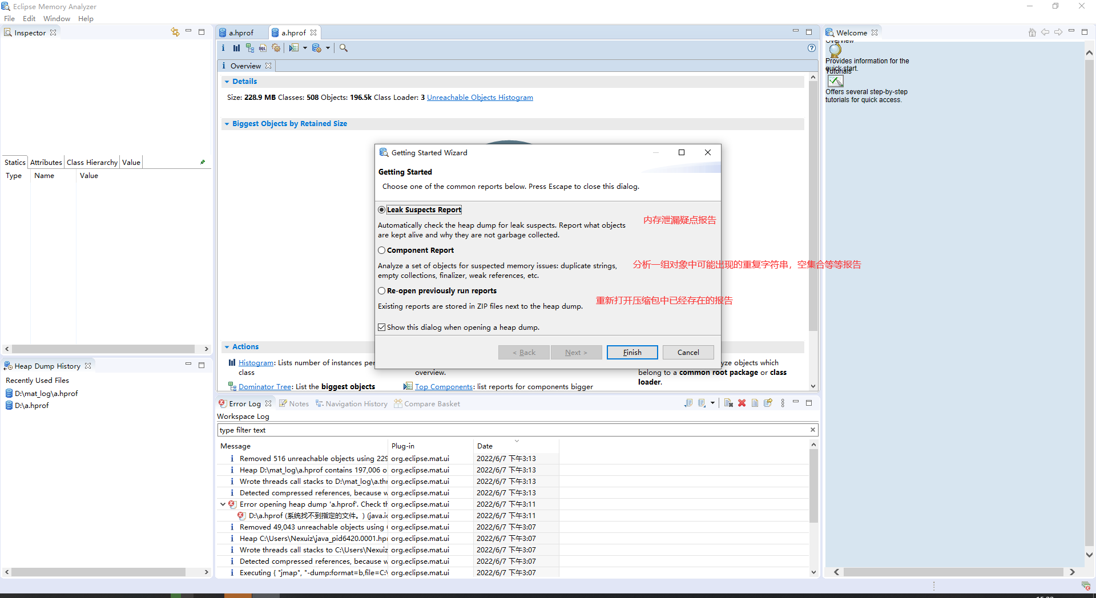This screenshot has width=1096, height=598.
Task: Open the Import Log dropdown arrow in Error Log
Action: click(712, 403)
